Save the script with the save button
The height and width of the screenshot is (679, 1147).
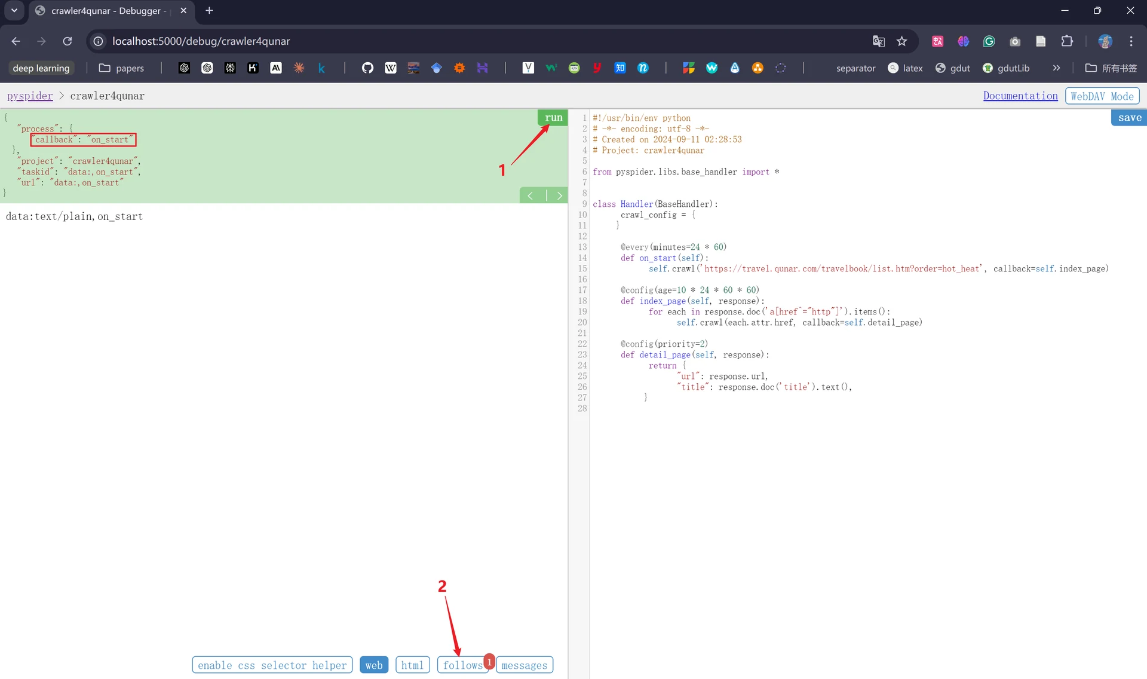coord(1129,118)
